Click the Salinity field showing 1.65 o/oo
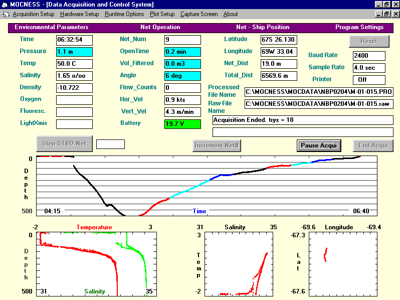The width and height of the screenshot is (400, 300). pyautogui.click(x=74, y=76)
